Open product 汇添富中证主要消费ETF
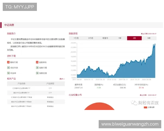 [21, 88]
